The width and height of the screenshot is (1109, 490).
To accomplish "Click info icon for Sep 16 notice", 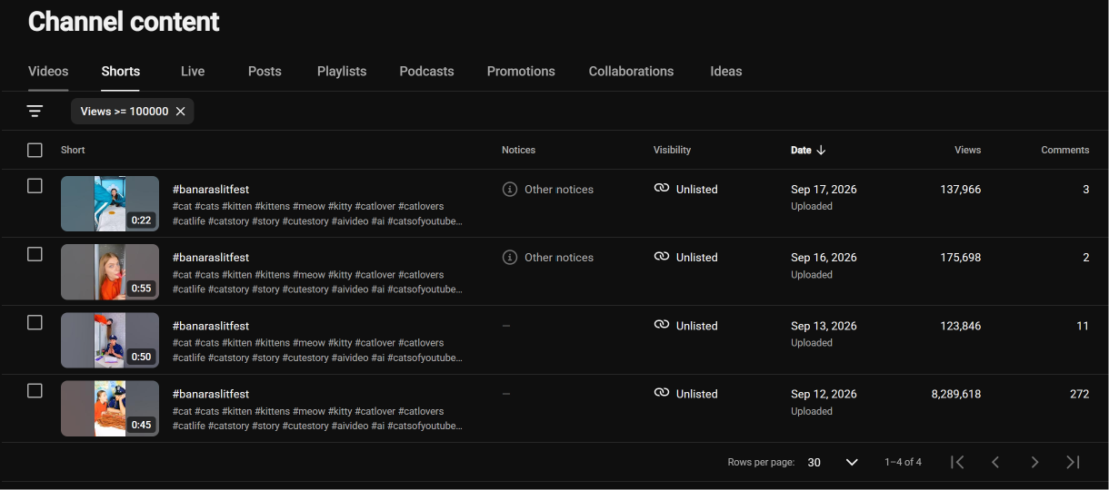I will pos(510,258).
